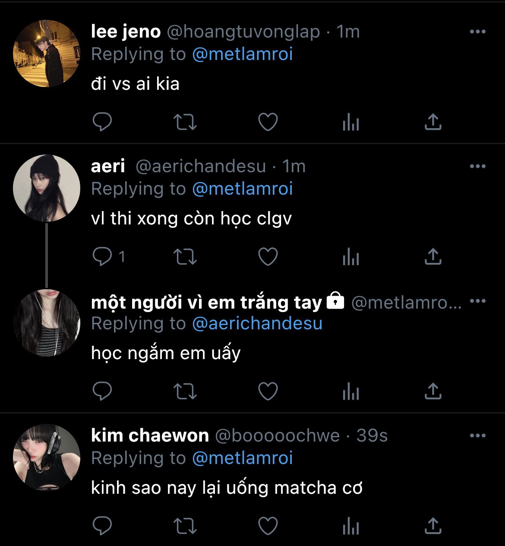Like the 'học ngắm em uấy' reply
This screenshot has width=505, height=546.
click(268, 391)
